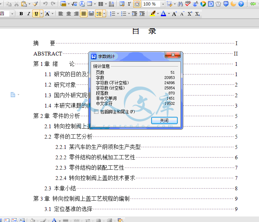The height and width of the screenshot is (222, 259).
Task: Center align text
Action: (69, 14)
